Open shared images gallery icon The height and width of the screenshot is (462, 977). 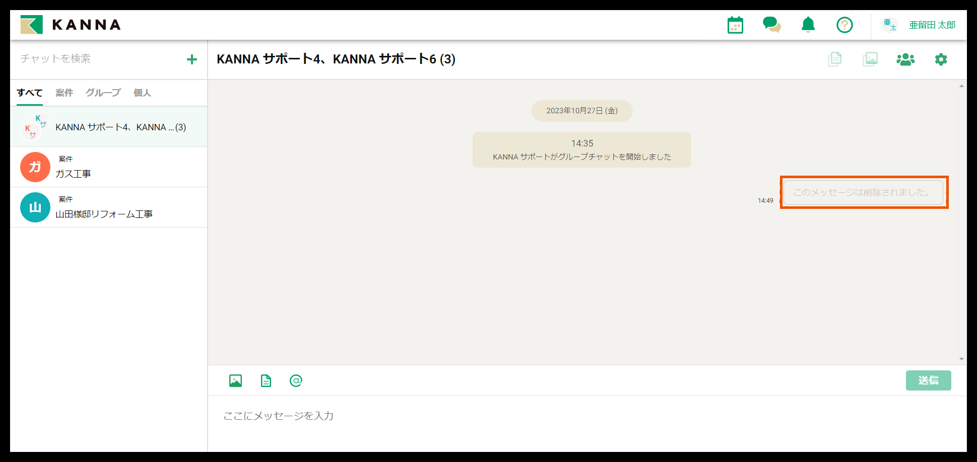point(870,59)
